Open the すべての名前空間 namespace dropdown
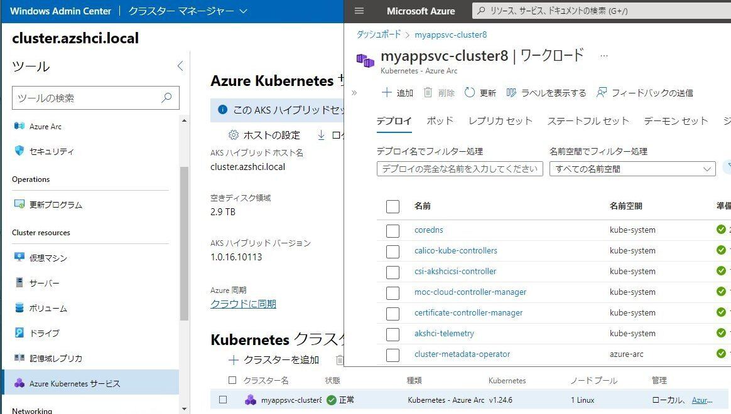731x414 pixels. (632, 169)
